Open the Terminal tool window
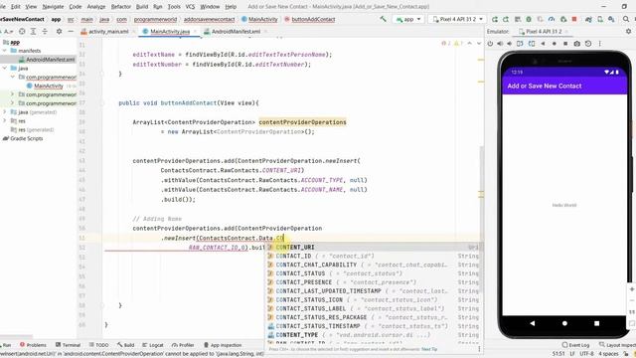The image size is (636, 358). click(68, 345)
